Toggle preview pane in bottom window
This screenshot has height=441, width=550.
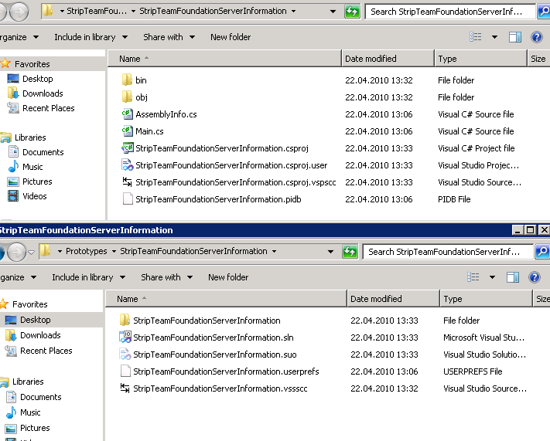512,277
